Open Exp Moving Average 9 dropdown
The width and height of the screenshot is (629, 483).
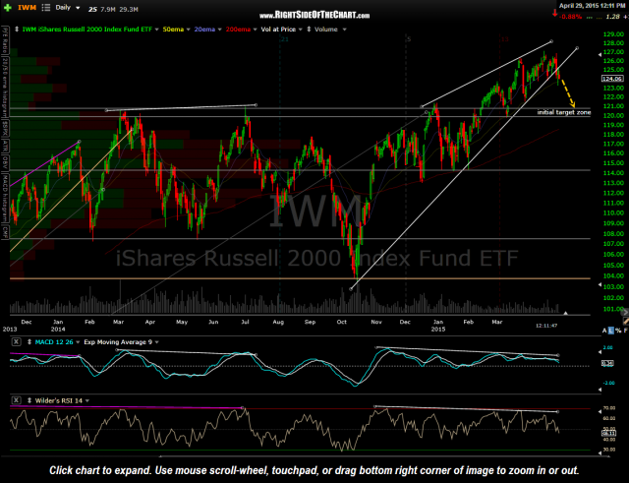(156, 342)
